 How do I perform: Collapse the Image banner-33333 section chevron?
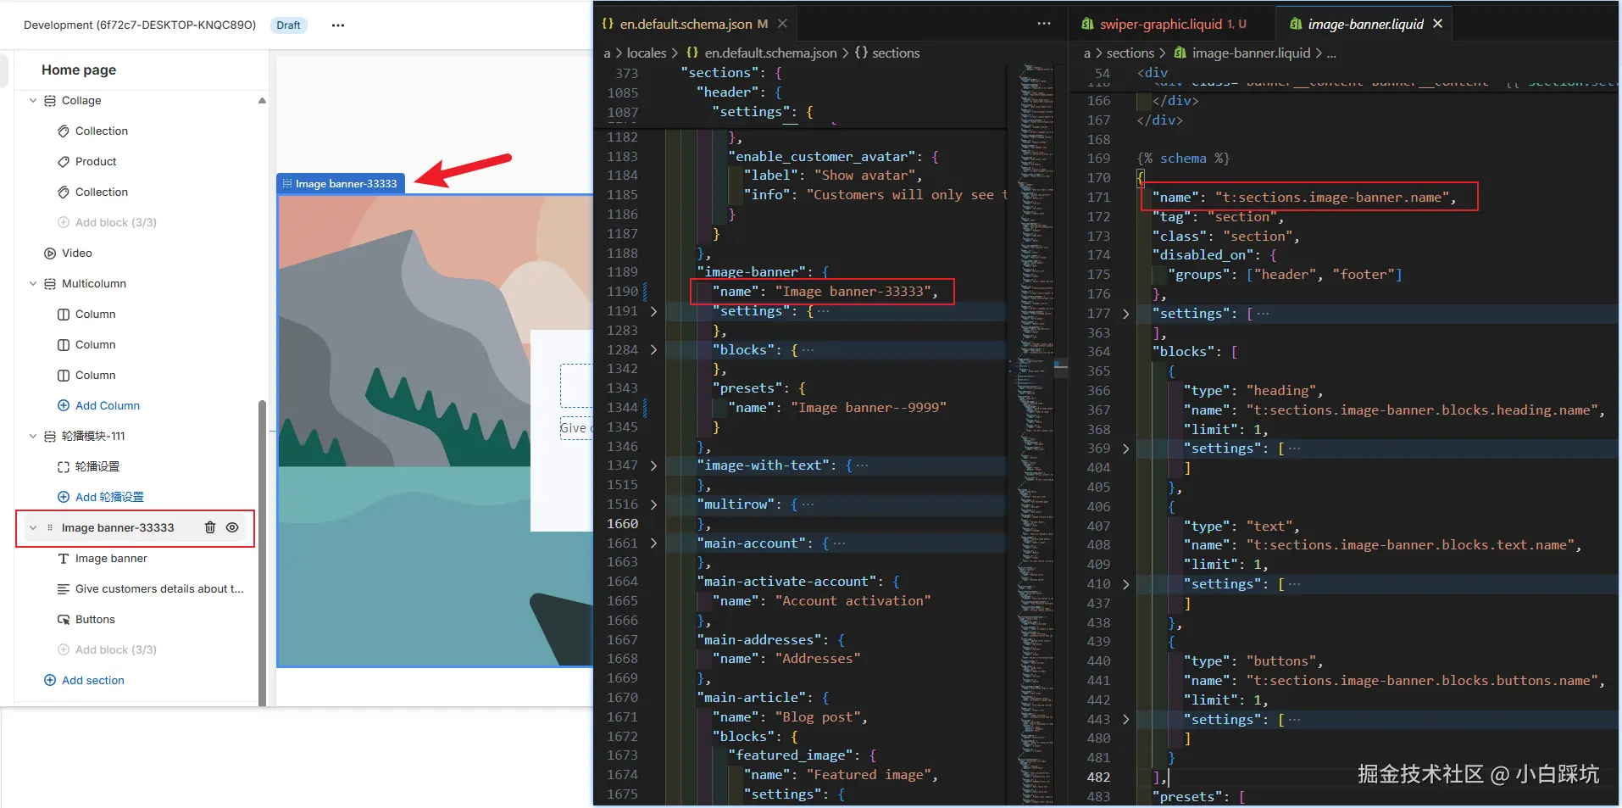point(33,527)
